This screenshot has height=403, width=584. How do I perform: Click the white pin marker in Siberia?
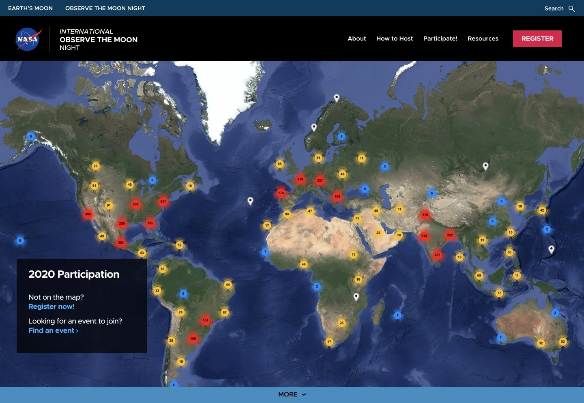485,166
